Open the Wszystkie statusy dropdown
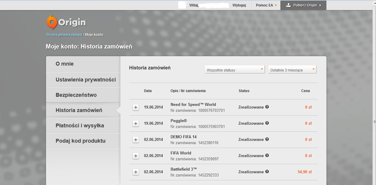The image size is (376, 185). pyautogui.click(x=235, y=69)
